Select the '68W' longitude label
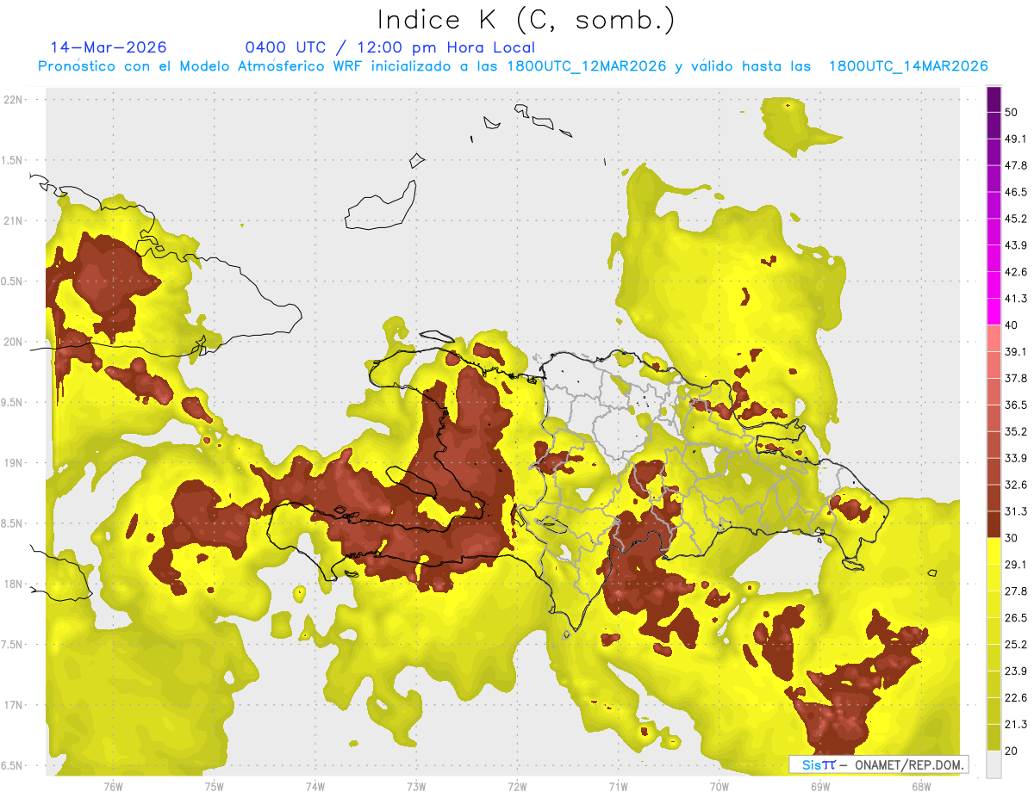 coord(920,786)
